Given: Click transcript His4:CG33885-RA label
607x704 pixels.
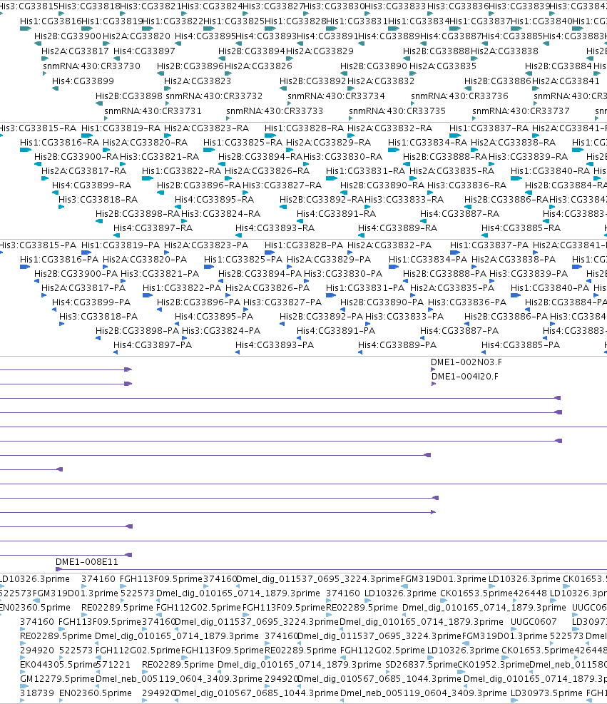Looking at the screenshot, I should click(521, 228).
